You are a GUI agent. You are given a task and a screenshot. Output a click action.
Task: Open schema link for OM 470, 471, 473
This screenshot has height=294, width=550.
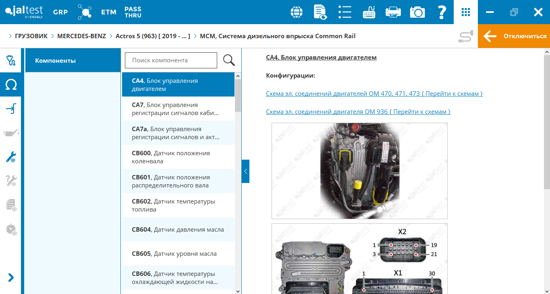(x=374, y=93)
